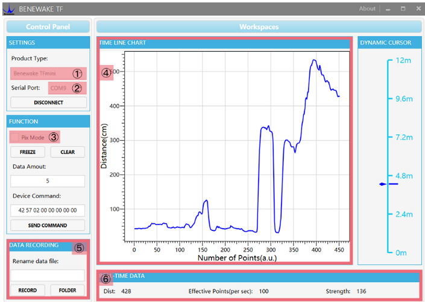425x302 pixels.
Task: Click the TIME LINE CHART header
Action: click(x=224, y=43)
